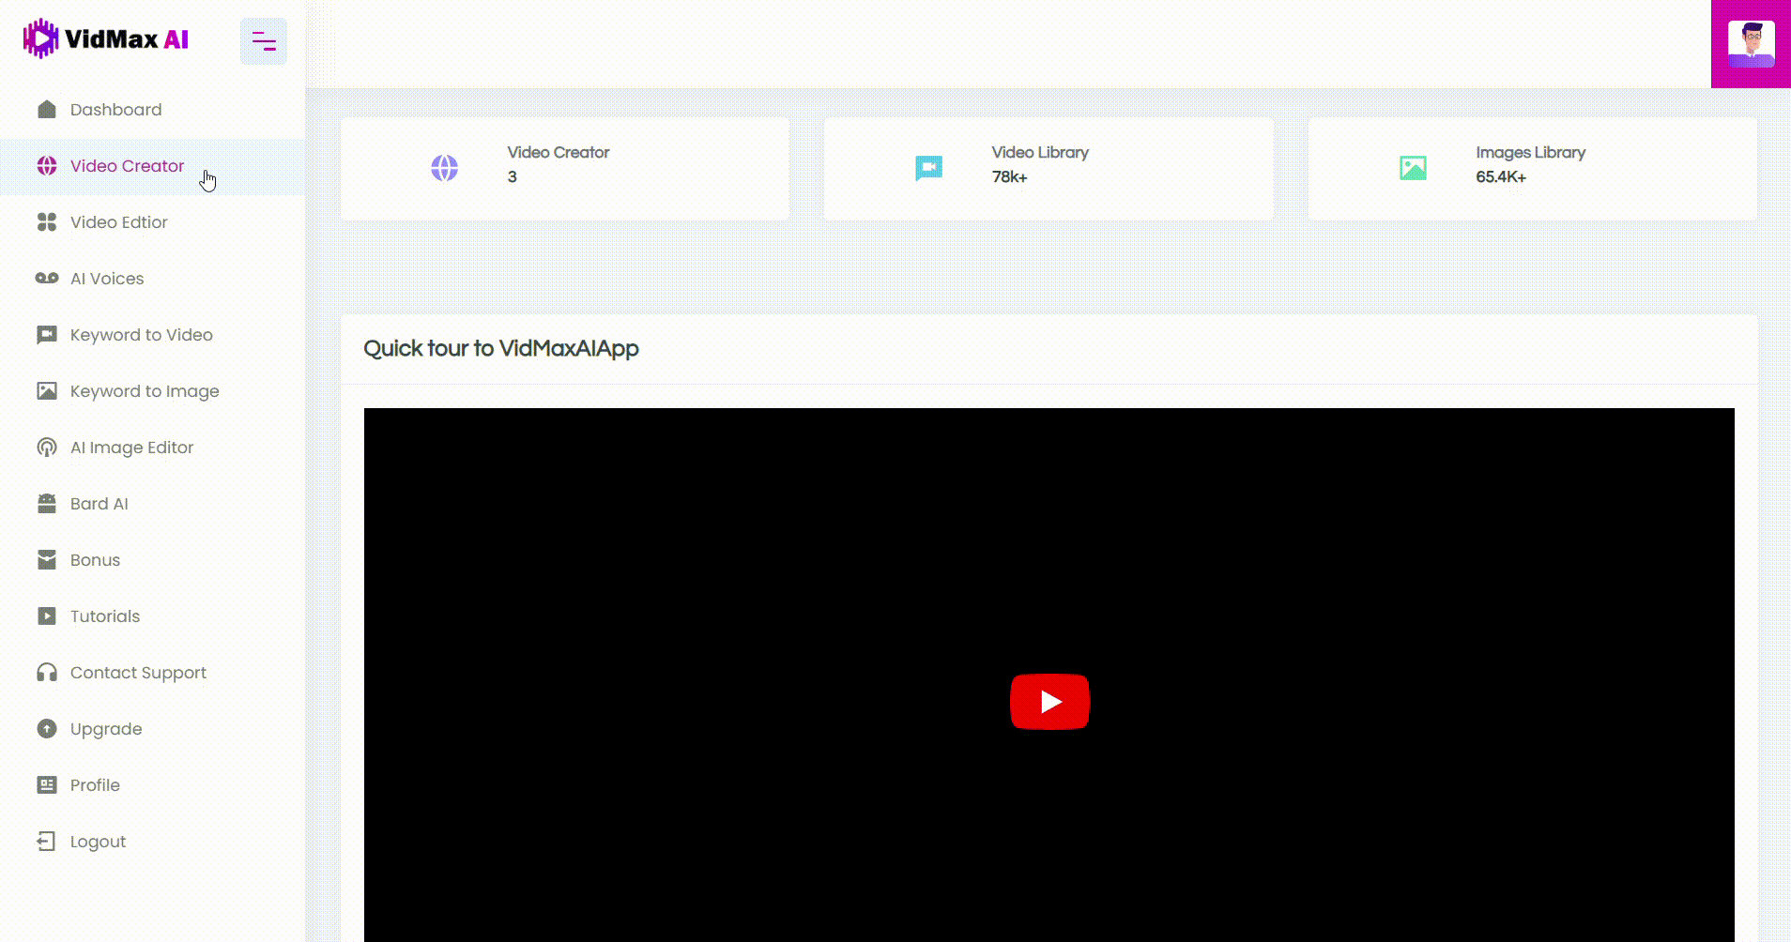Screen dimensions: 1791x942
Task: Open the Bard AI robot icon
Action: point(47,504)
